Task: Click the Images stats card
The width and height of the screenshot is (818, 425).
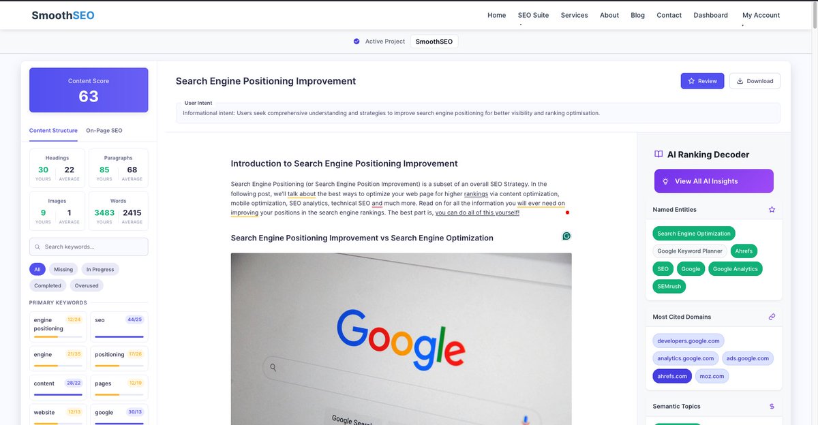Action: (57, 211)
